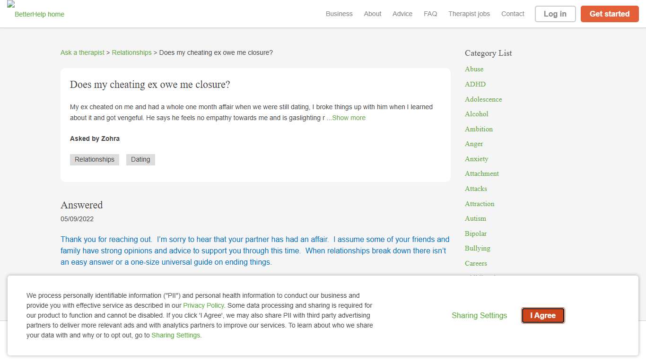This screenshot has width=646, height=363.
Task: Choose the Anxiety category link
Action: [x=476, y=159]
